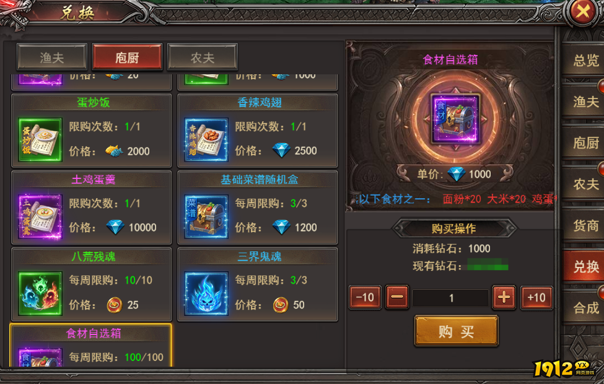
Task: Decrease quantity by one with minus button
Action: click(397, 297)
